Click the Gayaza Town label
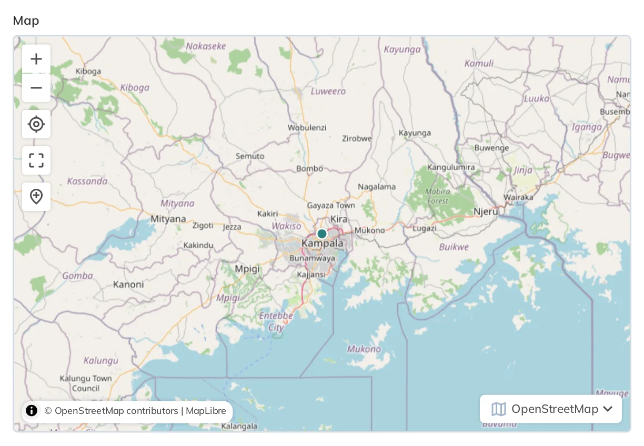This screenshot has width=644, height=446. [331, 205]
